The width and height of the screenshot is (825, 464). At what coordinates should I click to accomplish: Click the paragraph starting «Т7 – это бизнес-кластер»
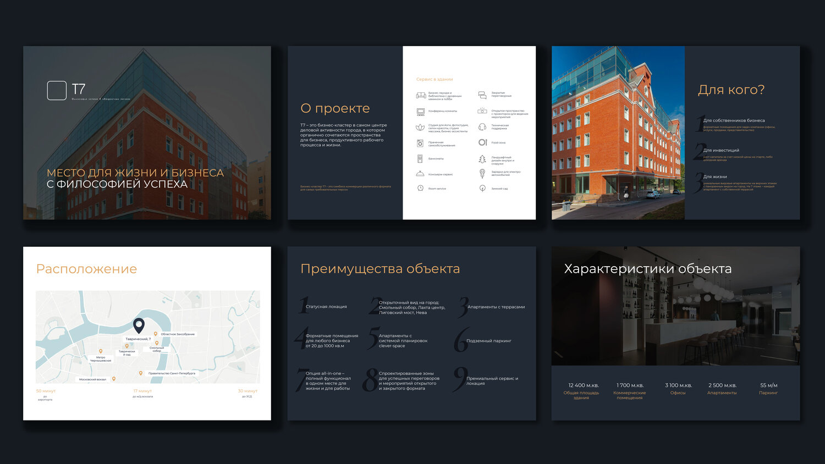344,135
